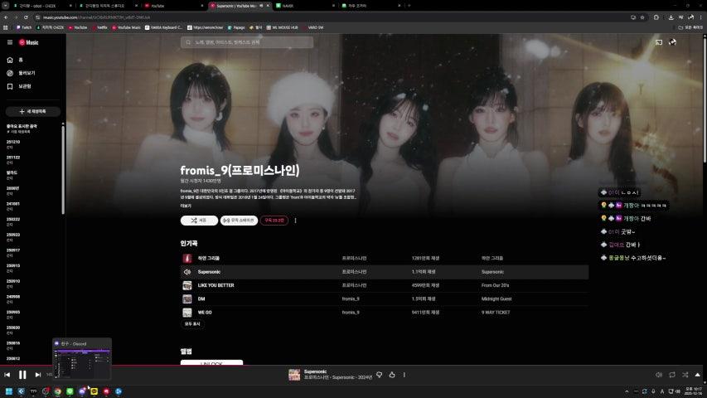Image resolution: width=707 pixels, height=398 pixels.
Task: Open the Netflix bookmark
Action: 99,27
